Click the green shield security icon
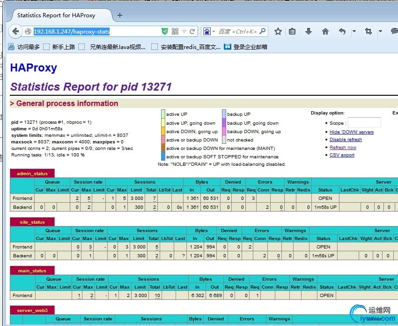 (x=165, y=31)
